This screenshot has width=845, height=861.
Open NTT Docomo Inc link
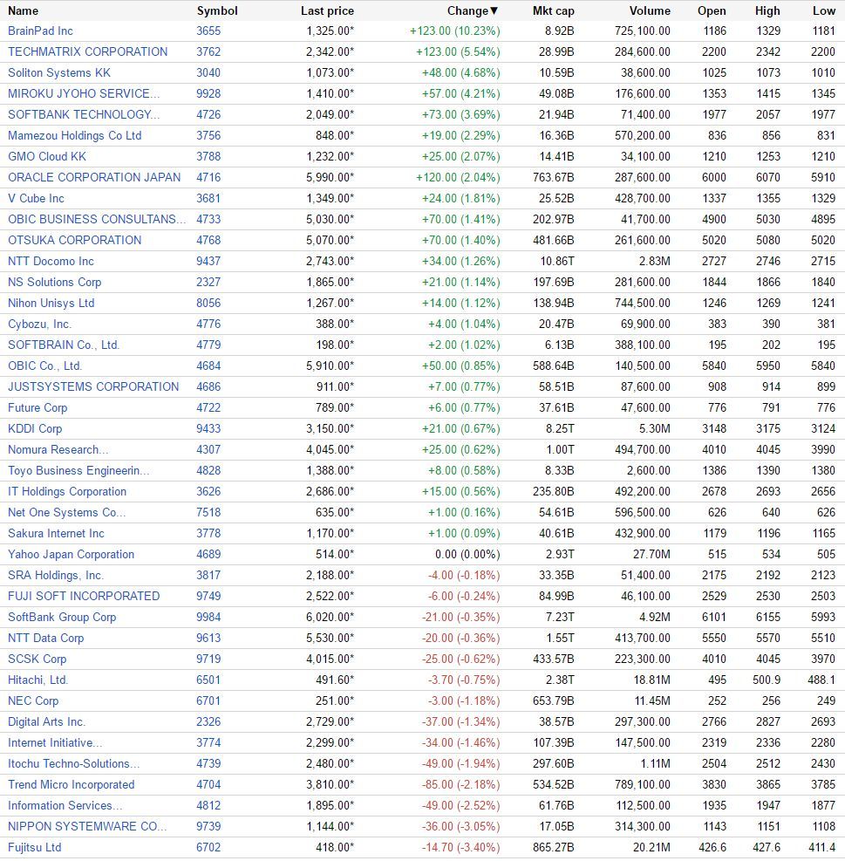point(51,262)
